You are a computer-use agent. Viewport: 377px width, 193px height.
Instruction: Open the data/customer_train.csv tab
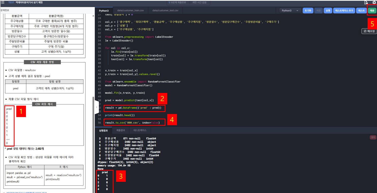click(x=131, y=11)
